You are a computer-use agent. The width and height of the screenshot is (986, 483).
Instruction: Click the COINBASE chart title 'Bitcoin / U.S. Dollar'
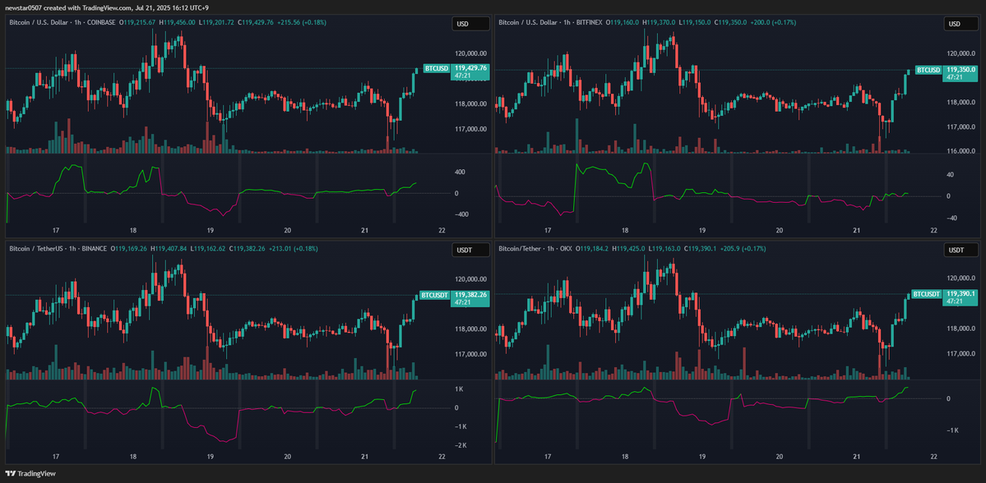[37, 22]
